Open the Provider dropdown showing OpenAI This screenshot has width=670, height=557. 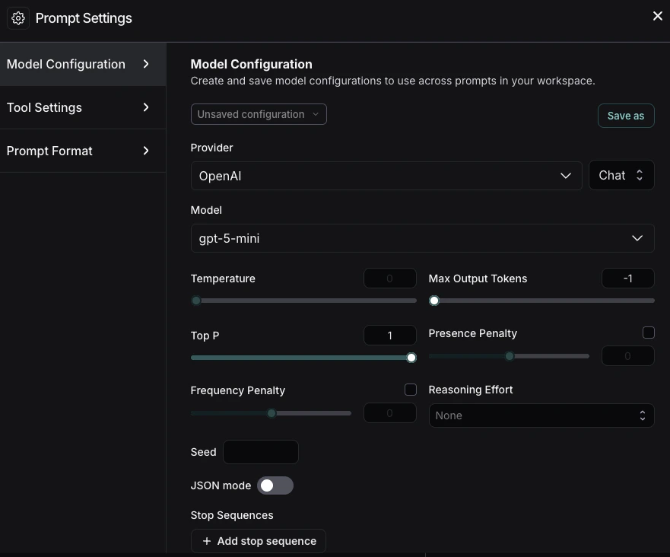386,175
